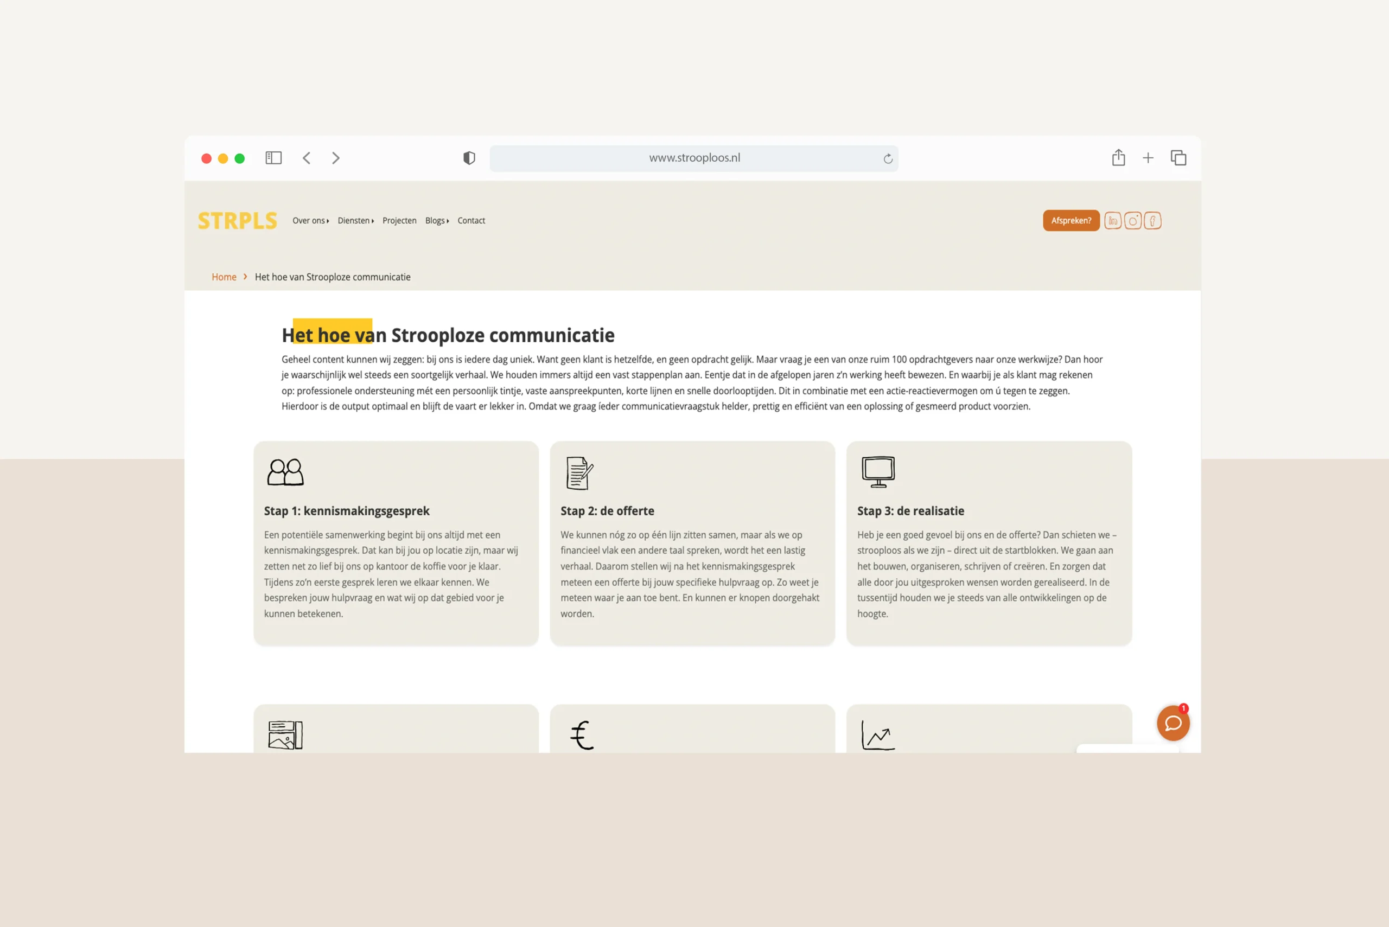The width and height of the screenshot is (1389, 927).
Task: Click the browser share icon
Action: (1118, 158)
